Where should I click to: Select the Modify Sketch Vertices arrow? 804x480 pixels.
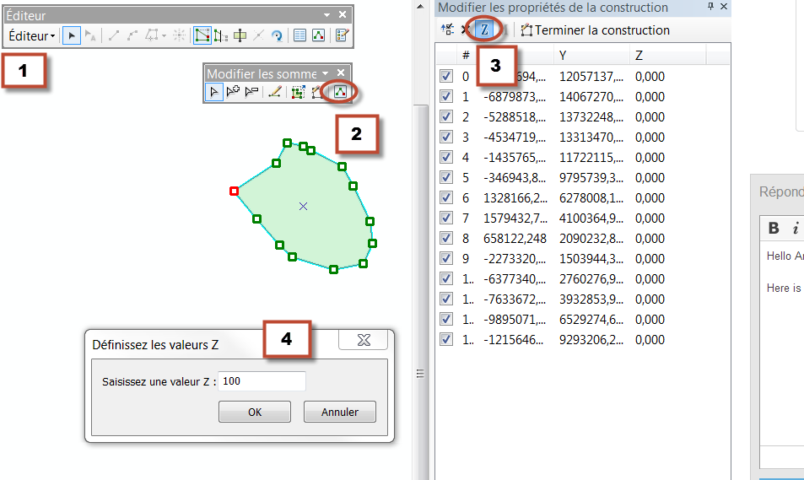(x=214, y=92)
